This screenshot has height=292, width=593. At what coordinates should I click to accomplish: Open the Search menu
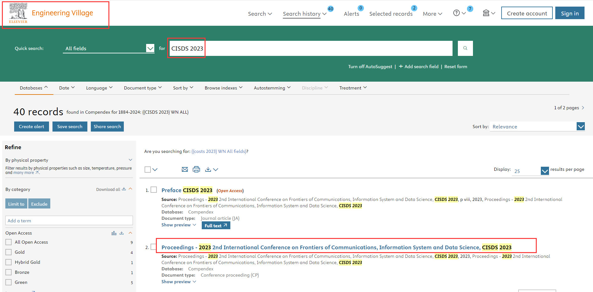click(x=260, y=14)
